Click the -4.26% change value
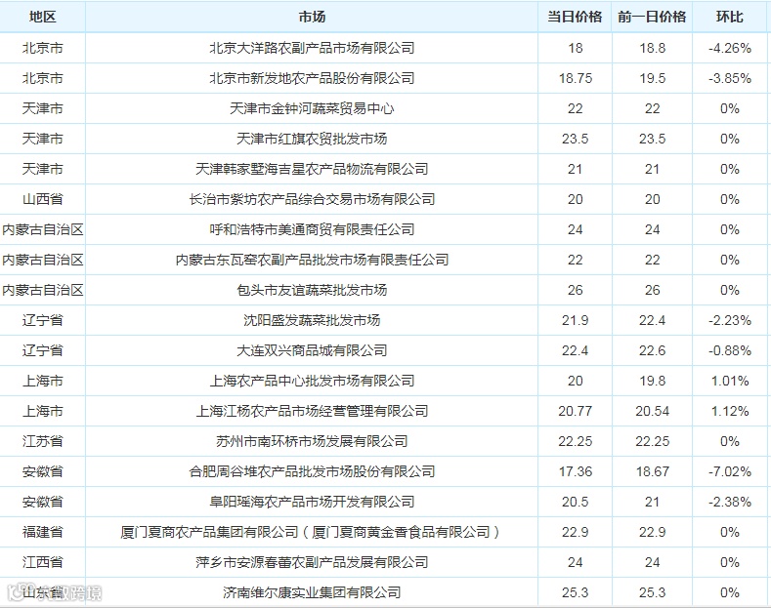 (730, 48)
